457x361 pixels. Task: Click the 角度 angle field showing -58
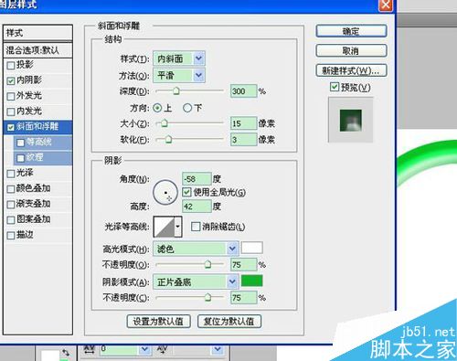click(x=197, y=179)
